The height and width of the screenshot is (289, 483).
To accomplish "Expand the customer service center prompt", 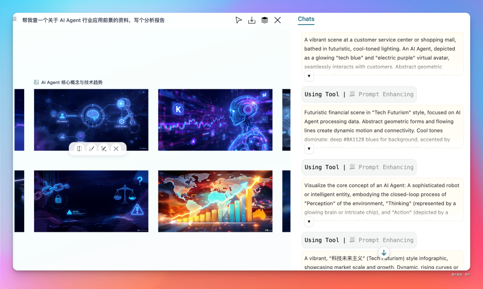I will click(309, 76).
